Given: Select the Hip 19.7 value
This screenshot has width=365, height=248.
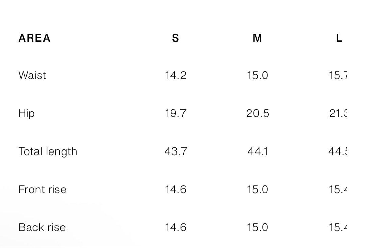Looking at the screenshot, I should point(175,113).
